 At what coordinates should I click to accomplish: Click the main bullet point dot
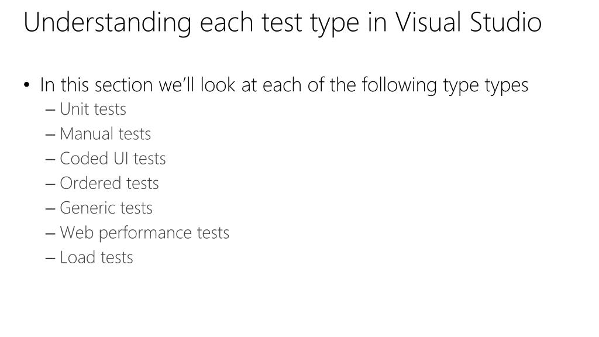tap(26, 85)
